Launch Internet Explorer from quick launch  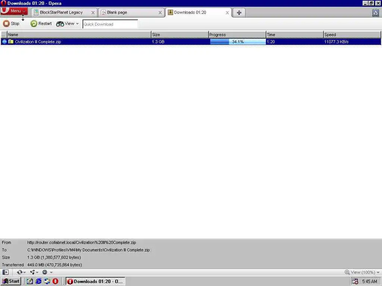tap(38, 282)
